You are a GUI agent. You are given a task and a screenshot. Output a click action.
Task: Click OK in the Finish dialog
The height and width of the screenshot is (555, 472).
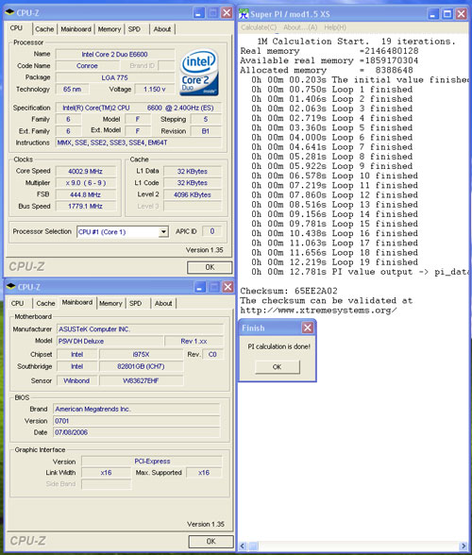[278, 367]
